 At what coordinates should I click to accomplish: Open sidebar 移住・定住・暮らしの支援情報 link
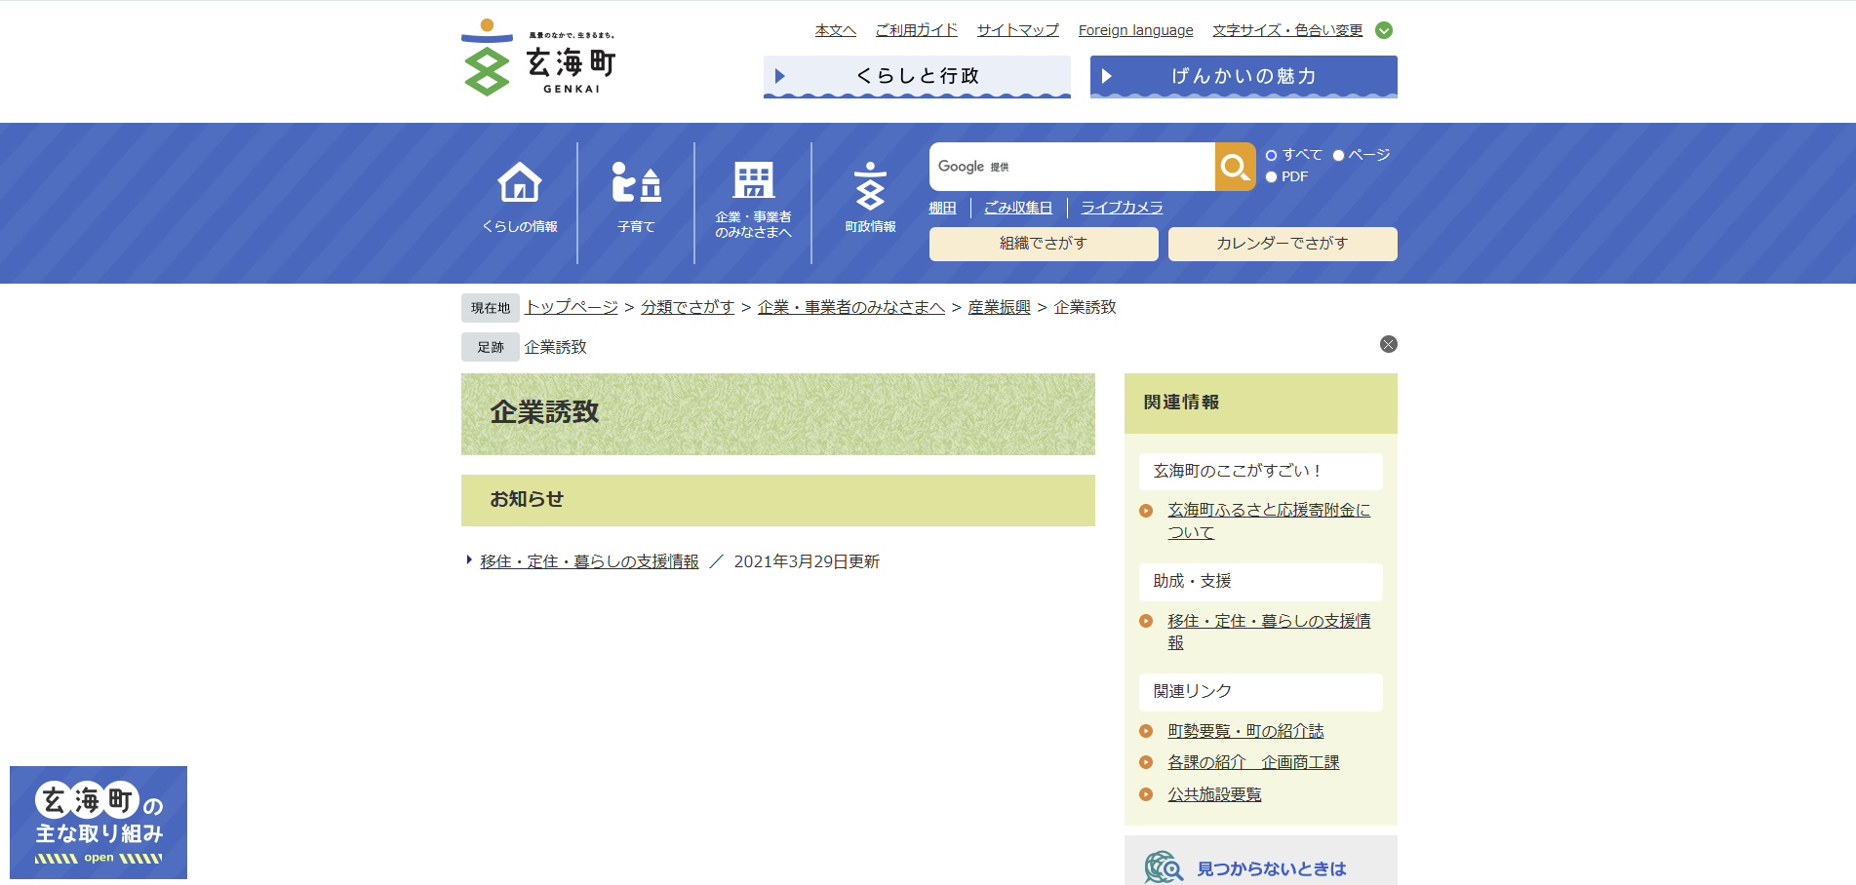1269,632
